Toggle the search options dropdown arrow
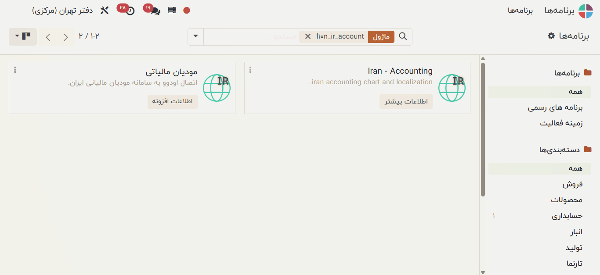 pos(195,36)
